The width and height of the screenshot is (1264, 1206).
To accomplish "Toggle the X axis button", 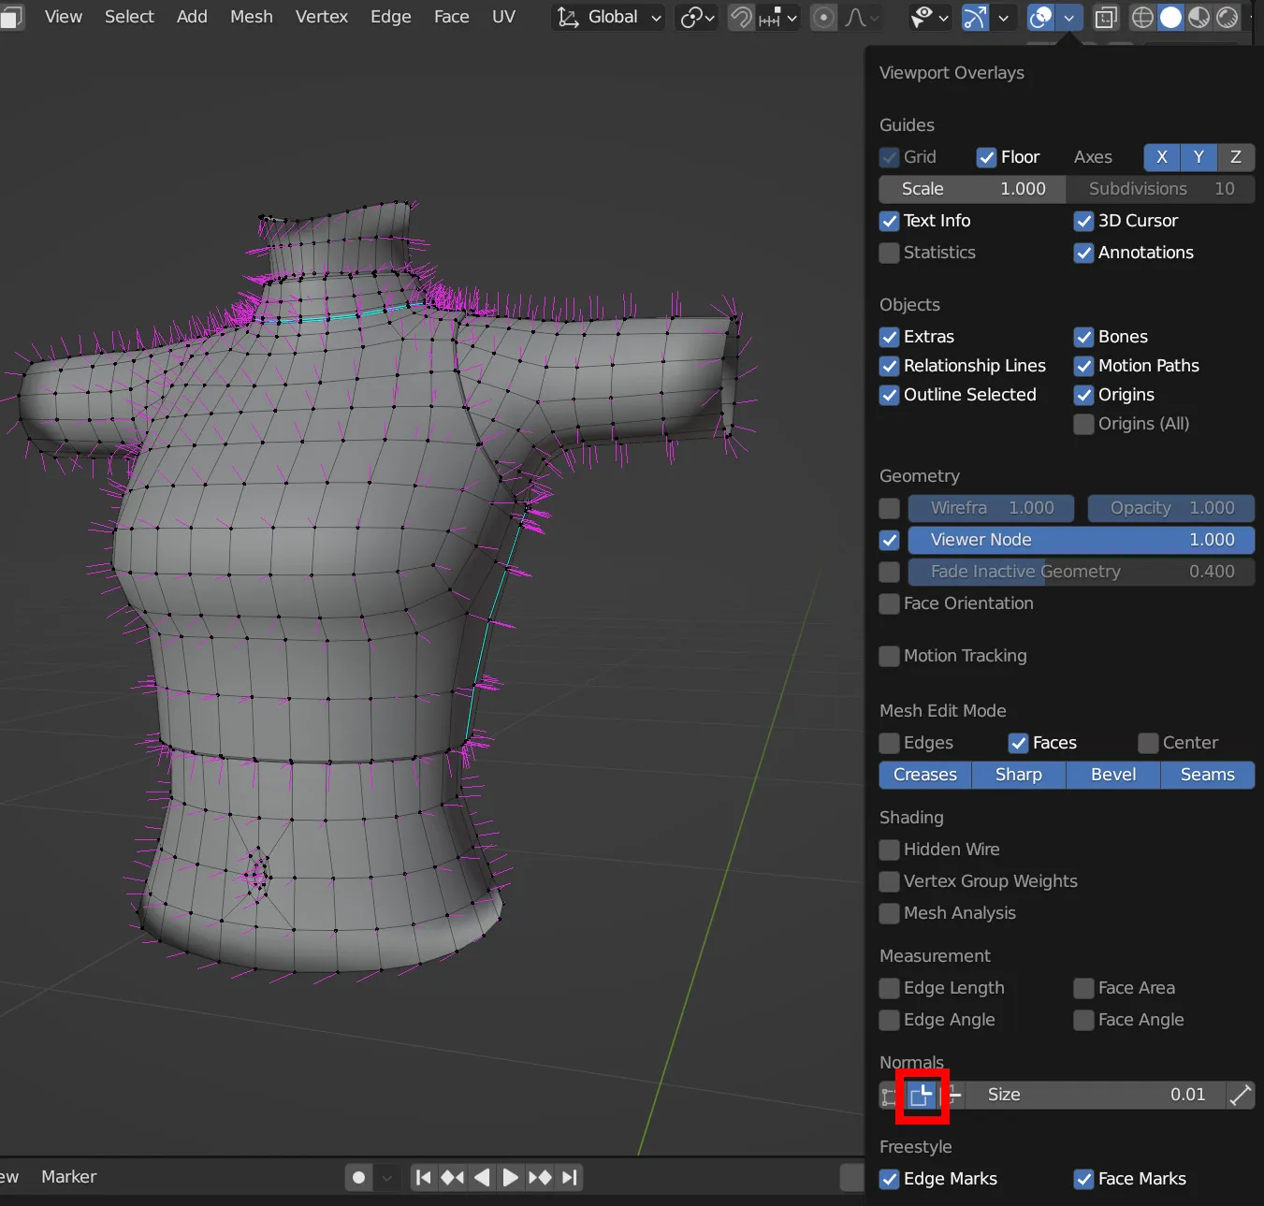I will tap(1162, 157).
